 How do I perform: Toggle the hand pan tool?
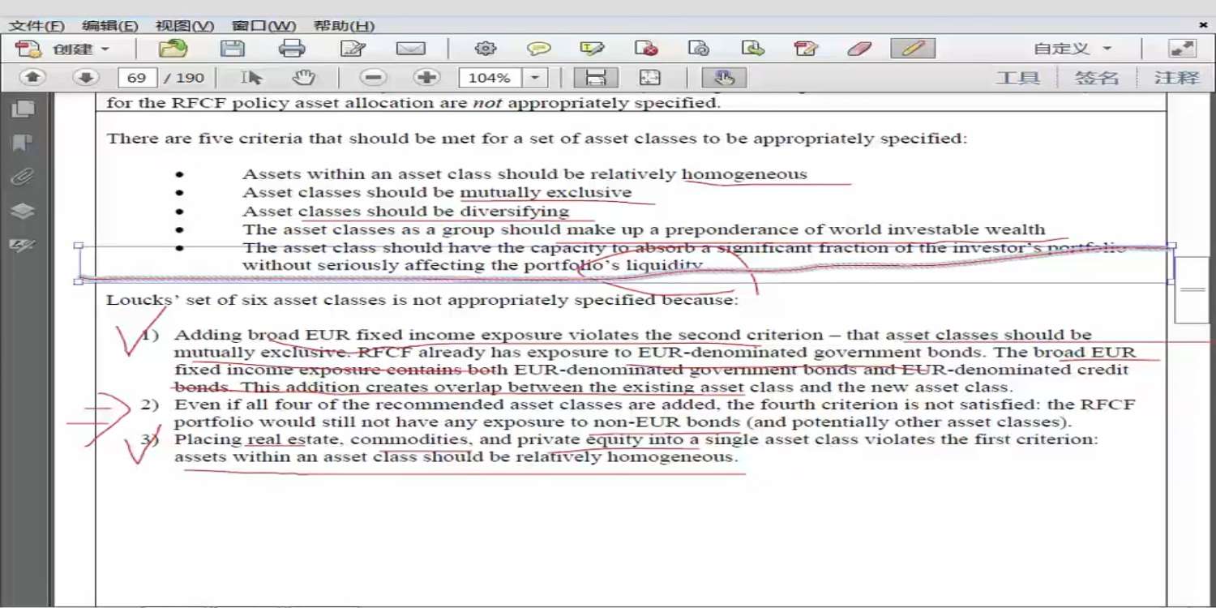pyautogui.click(x=304, y=78)
